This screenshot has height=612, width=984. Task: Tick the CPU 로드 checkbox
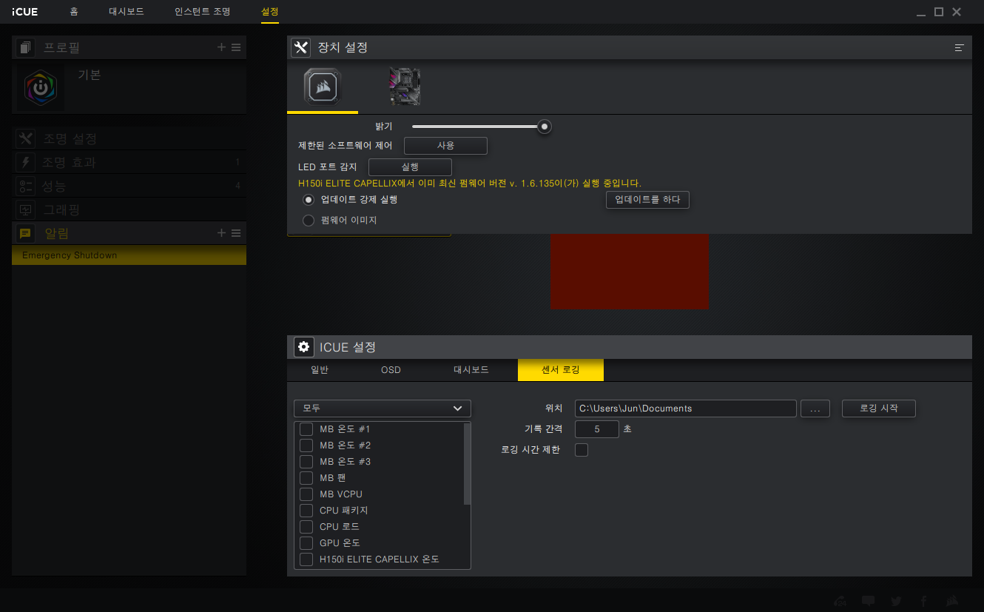tap(306, 527)
